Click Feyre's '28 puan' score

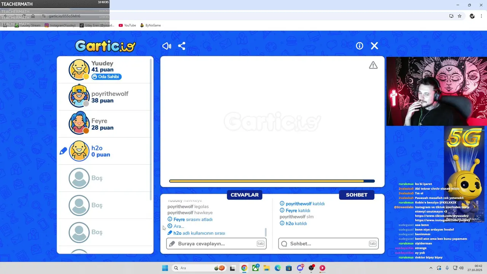coord(102,128)
